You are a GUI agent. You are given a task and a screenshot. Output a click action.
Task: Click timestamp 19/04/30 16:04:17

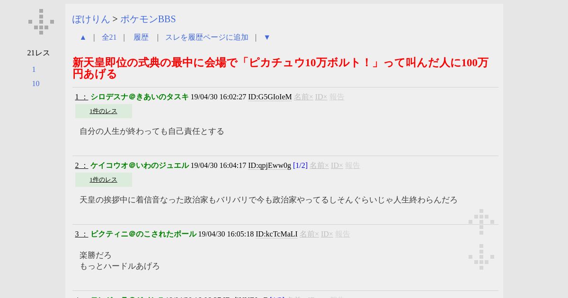(x=218, y=166)
